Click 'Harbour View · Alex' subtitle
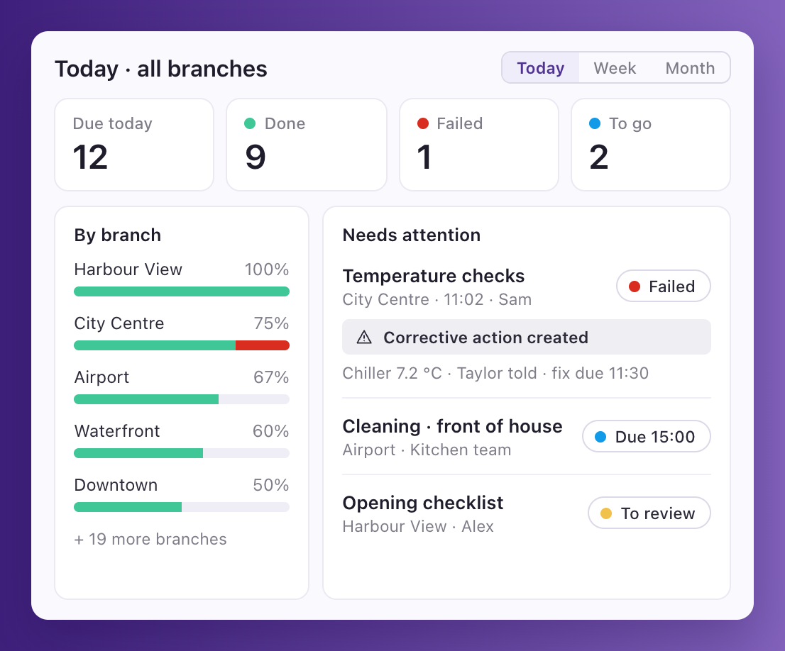Viewport: 785px width, 651px height. tap(418, 526)
